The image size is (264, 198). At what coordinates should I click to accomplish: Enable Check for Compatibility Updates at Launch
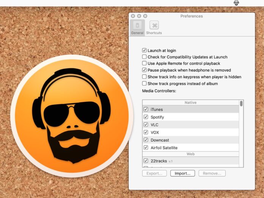point(144,57)
